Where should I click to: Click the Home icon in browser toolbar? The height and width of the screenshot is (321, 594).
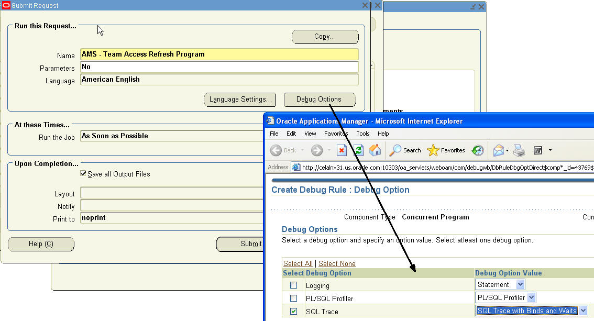(375, 150)
